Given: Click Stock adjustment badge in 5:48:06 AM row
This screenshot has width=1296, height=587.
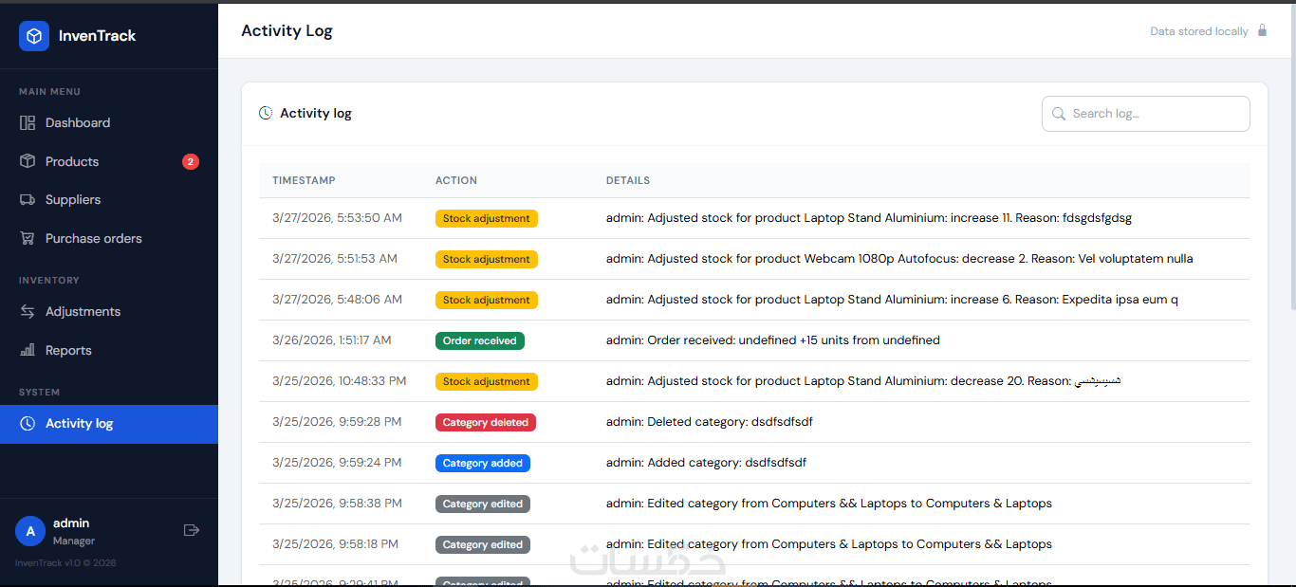Looking at the screenshot, I should 487,300.
